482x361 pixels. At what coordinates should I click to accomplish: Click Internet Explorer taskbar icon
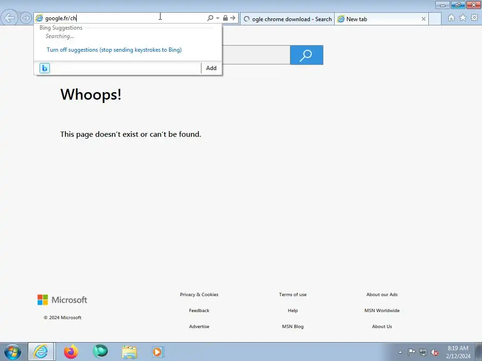click(41, 352)
